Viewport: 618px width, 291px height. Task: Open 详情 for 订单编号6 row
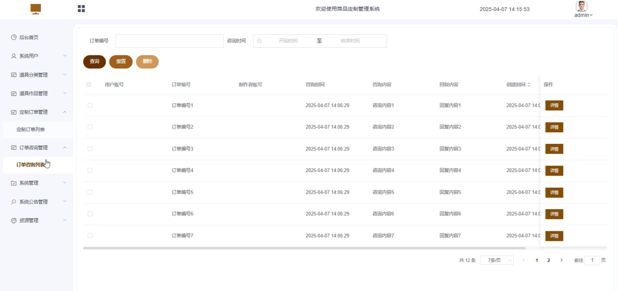point(554,214)
